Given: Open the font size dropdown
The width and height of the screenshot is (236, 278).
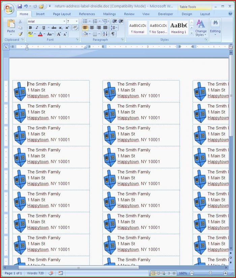Looking at the screenshot, I should click(77, 21).
